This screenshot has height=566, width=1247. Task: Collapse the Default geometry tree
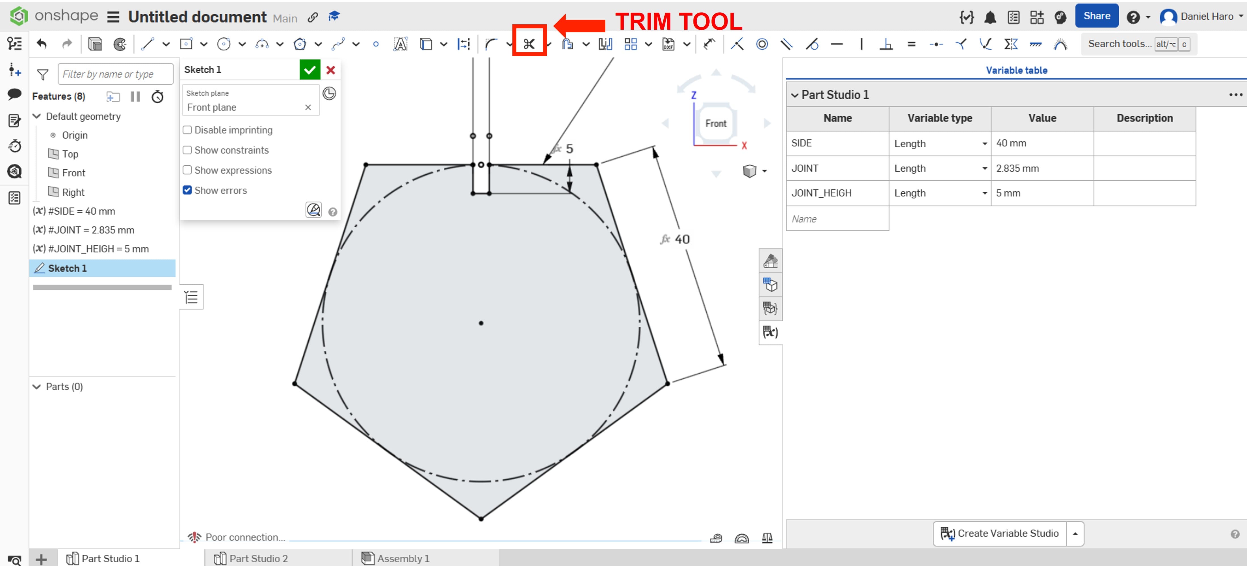(37, 116)
